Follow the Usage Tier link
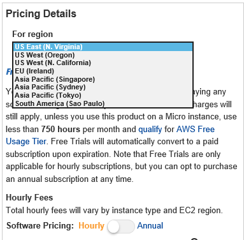The image size is (244, 240). 26,142
